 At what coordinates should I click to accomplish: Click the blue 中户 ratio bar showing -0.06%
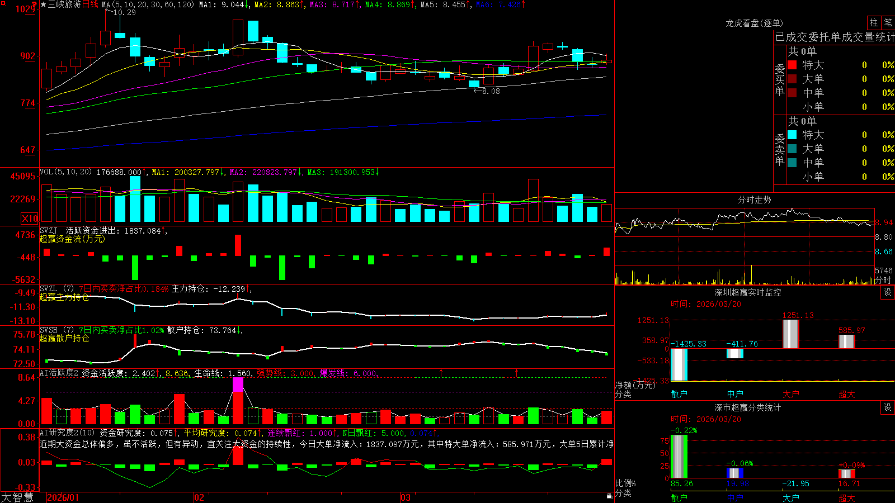pos(735,473)
